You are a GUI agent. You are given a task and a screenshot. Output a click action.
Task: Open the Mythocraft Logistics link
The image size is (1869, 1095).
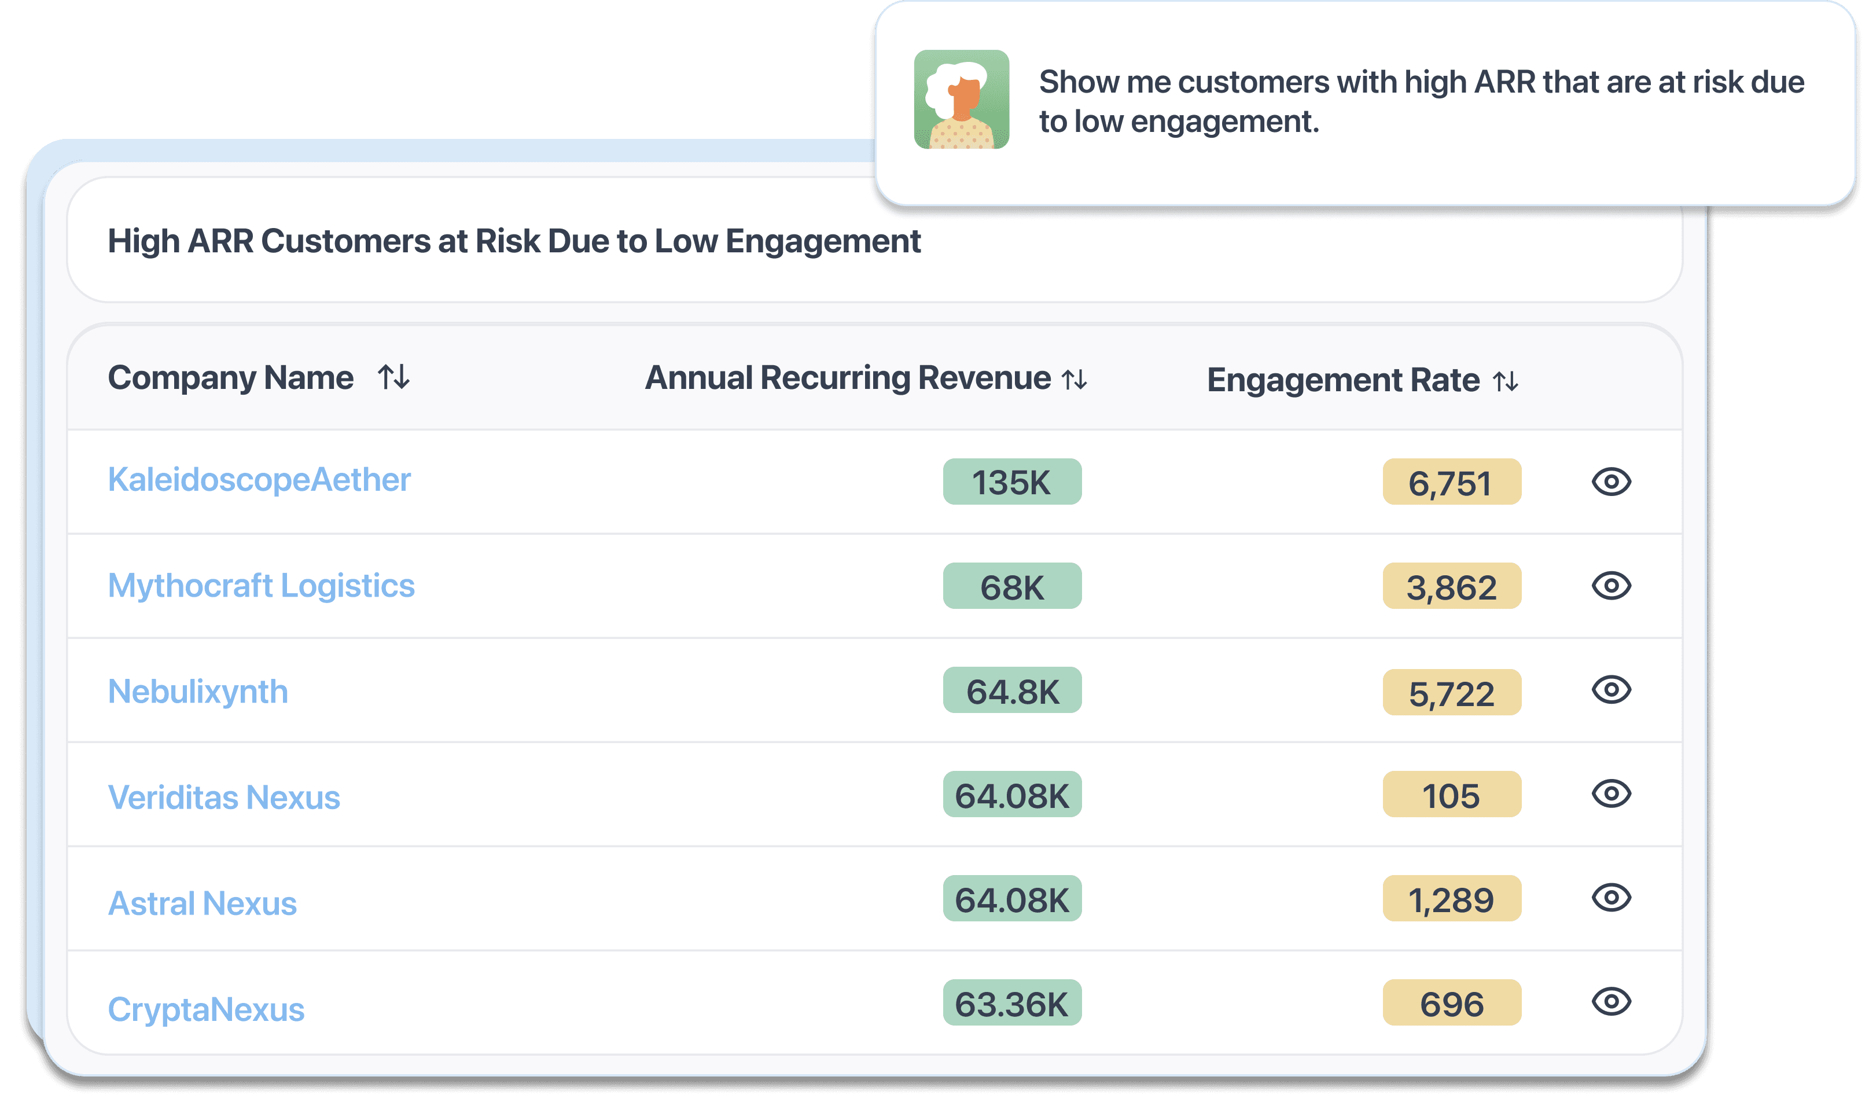click(261, 585)
